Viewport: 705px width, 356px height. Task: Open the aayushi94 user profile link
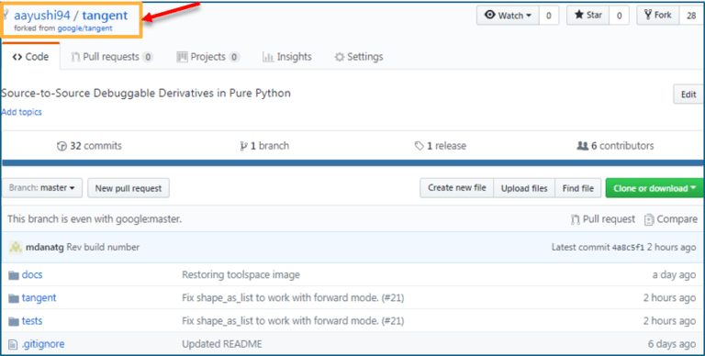click(42, 16)
